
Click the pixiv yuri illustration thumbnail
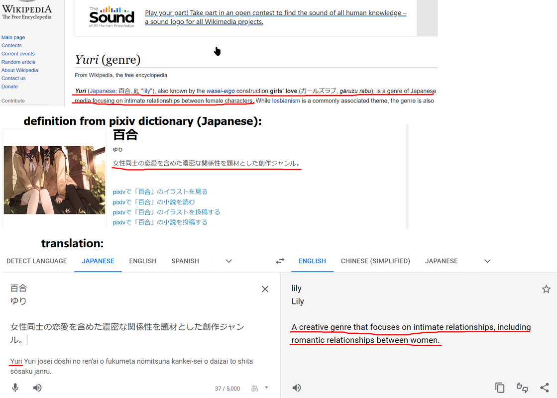click(54, 180)
